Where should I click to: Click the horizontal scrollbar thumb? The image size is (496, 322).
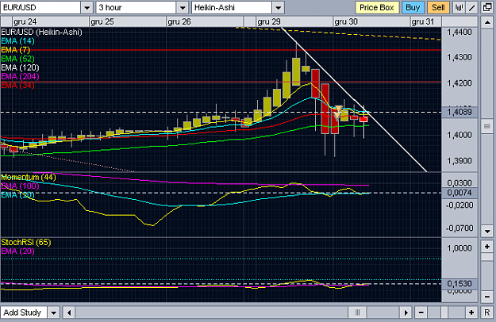[357, 312]
